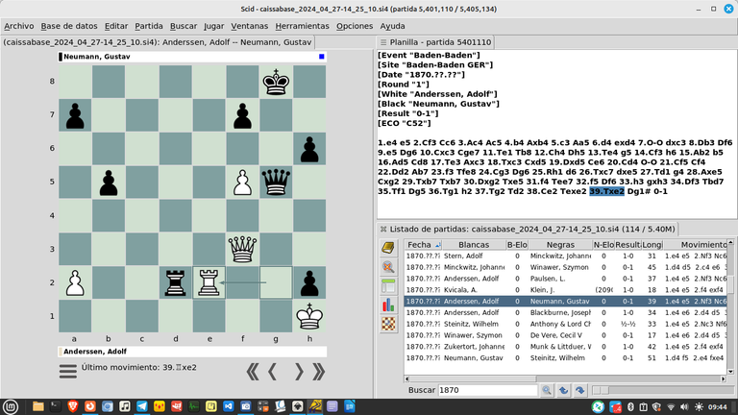The image size is (738, 415).
Task: Open the Linux Mint start menu
Action: click(x=11, y=406)
